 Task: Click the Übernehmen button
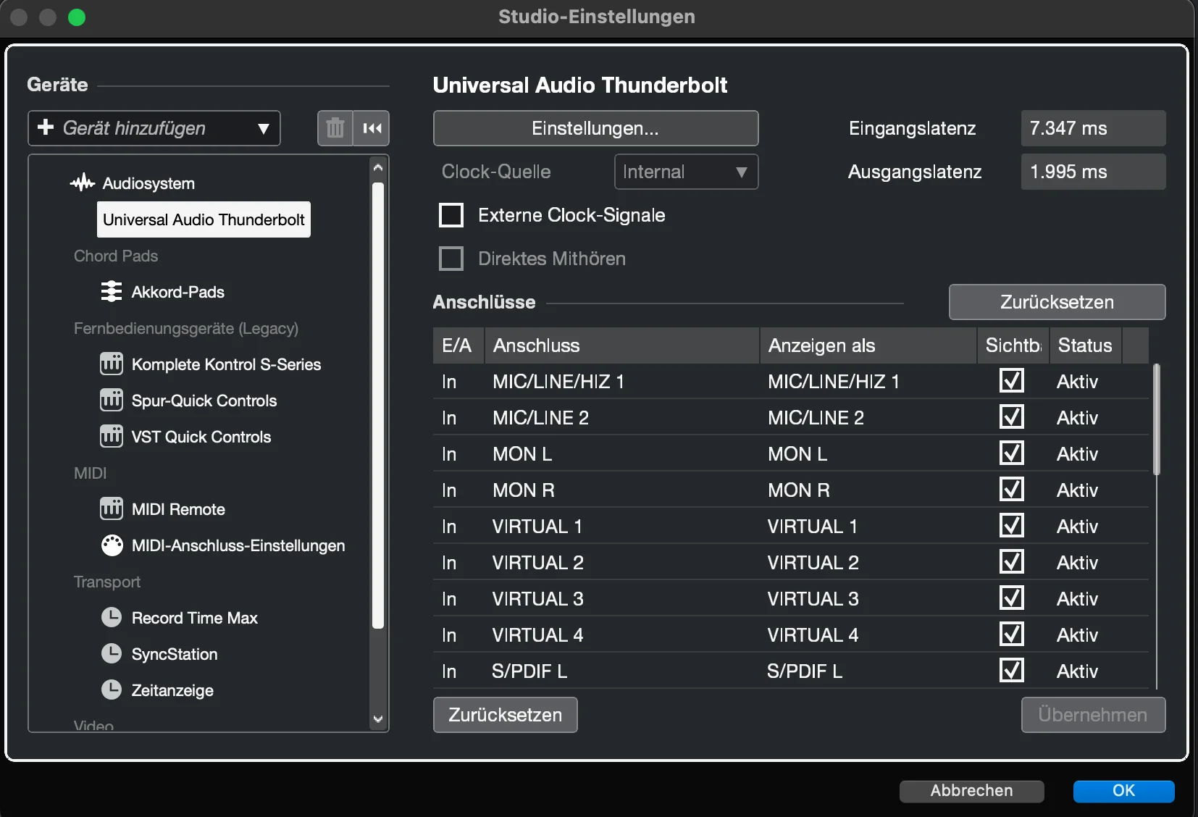tap(1093, 715)
